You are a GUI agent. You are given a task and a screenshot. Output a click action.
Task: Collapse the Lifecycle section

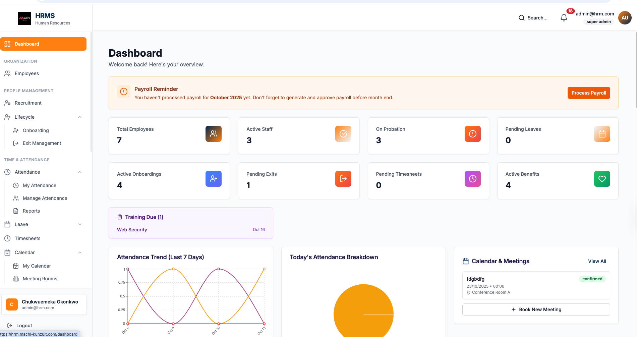80,117
